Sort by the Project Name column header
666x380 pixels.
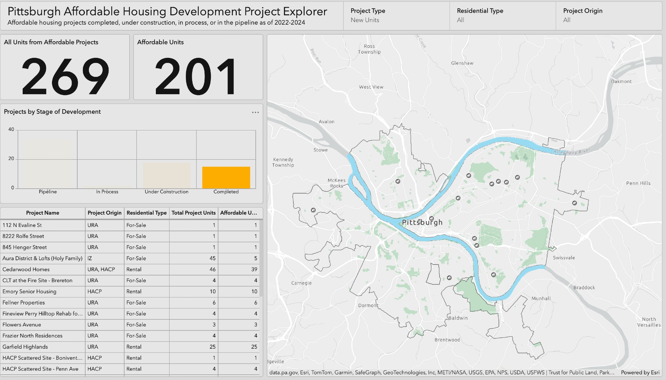pyautogui.click(x=43, y=213)
